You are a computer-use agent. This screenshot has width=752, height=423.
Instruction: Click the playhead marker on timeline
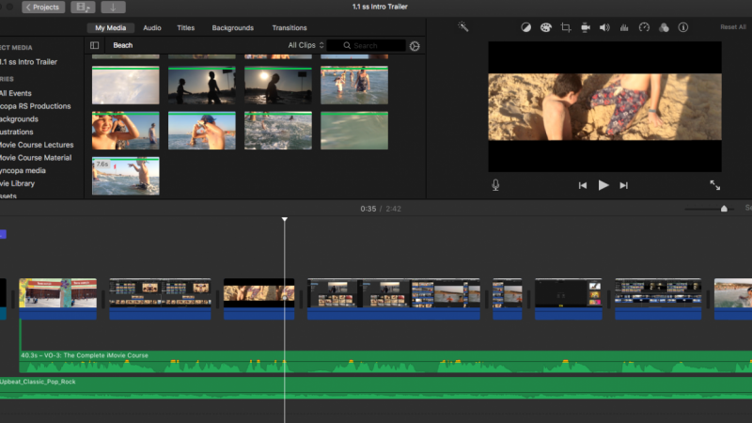(x=285, y=219)
